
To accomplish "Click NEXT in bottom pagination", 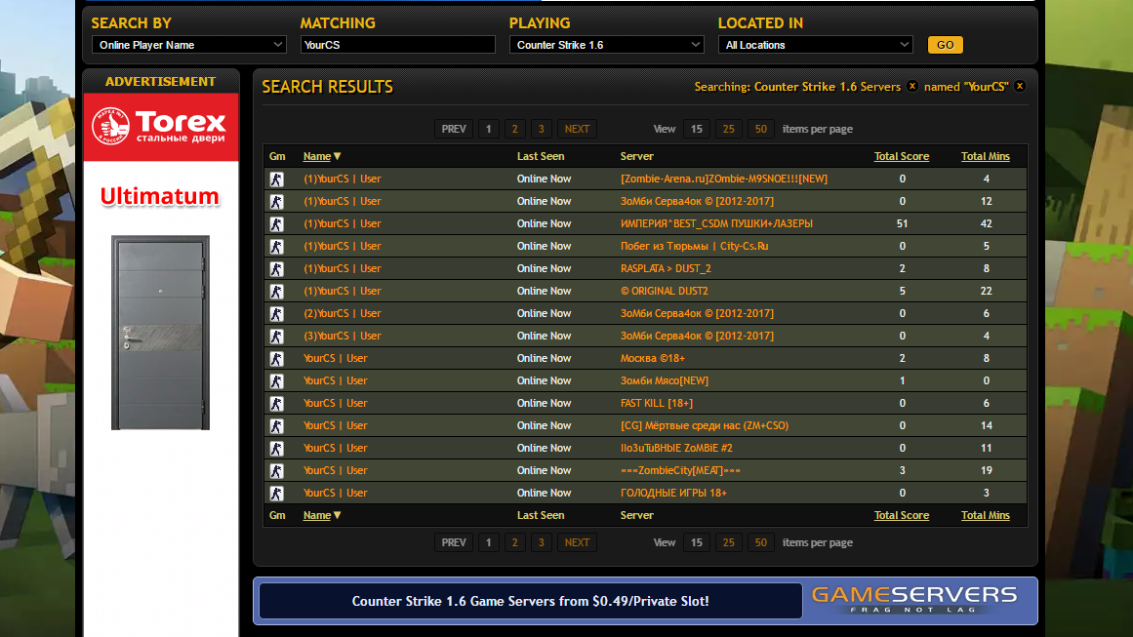I will tap(577, 542).
